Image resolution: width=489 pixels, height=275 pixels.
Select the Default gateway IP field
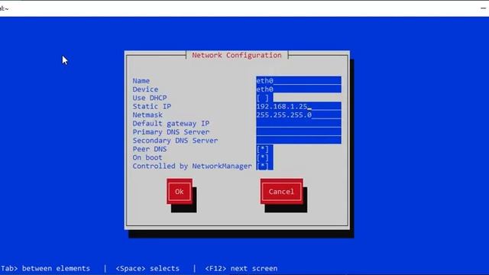(x=299, y=124)
